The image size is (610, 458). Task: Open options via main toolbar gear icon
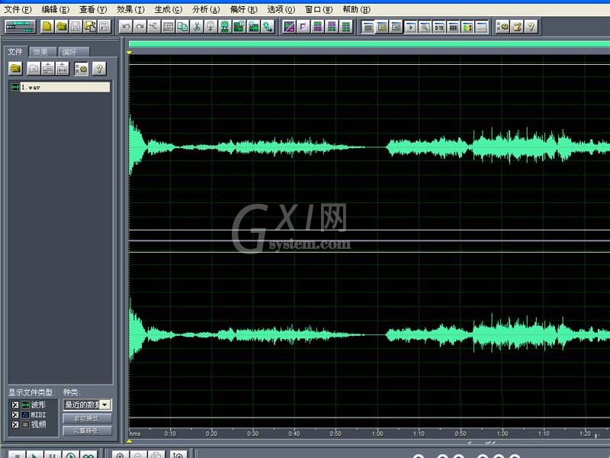(503, 27)
